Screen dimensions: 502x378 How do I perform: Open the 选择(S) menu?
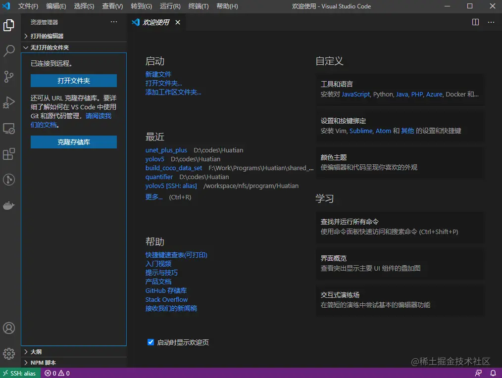[x=84, y=6]
